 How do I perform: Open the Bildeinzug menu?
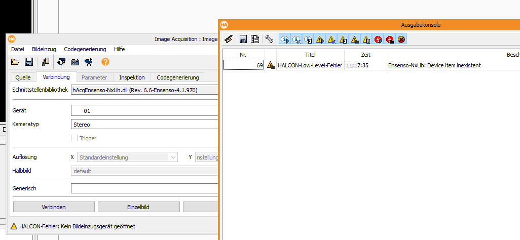(x=44, y=49)
